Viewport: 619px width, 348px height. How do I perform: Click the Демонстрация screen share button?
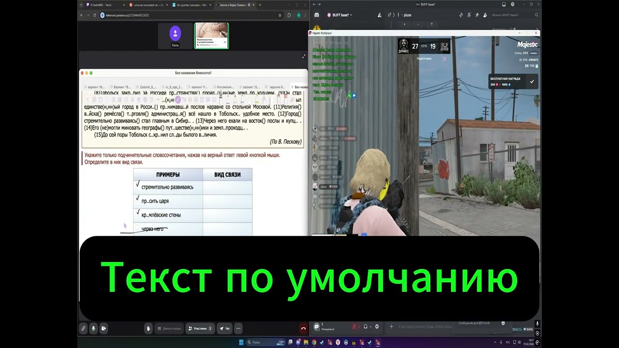170,328
